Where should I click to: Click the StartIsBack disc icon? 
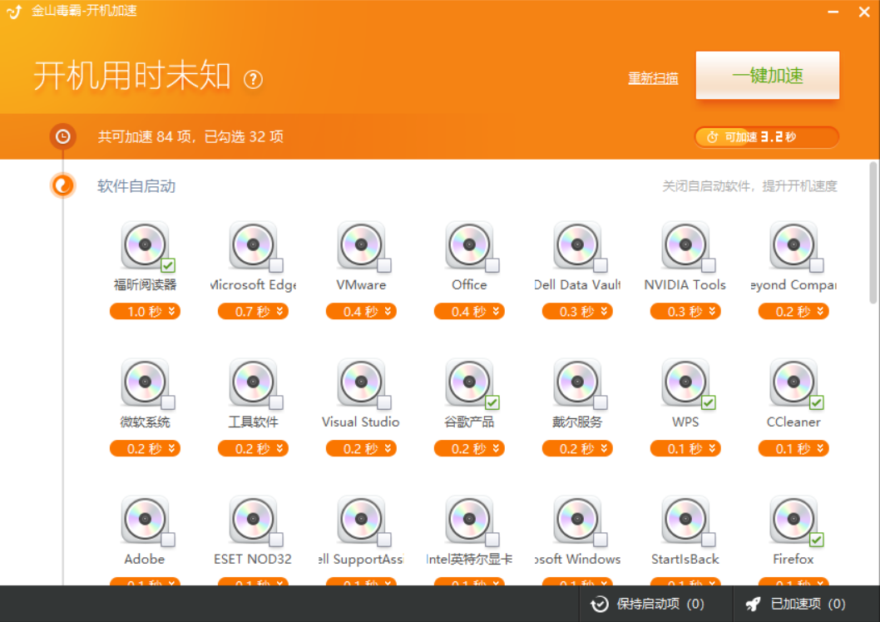685,520
